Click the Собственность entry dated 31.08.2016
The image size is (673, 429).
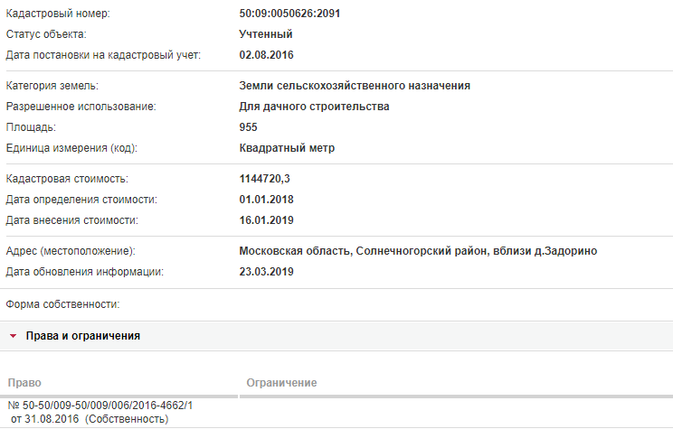90,419
